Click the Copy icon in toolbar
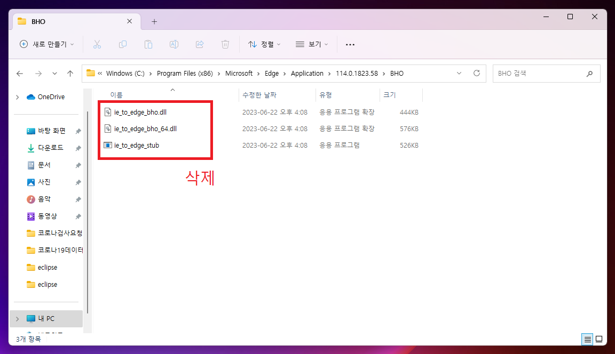 [x=123, y=44]
